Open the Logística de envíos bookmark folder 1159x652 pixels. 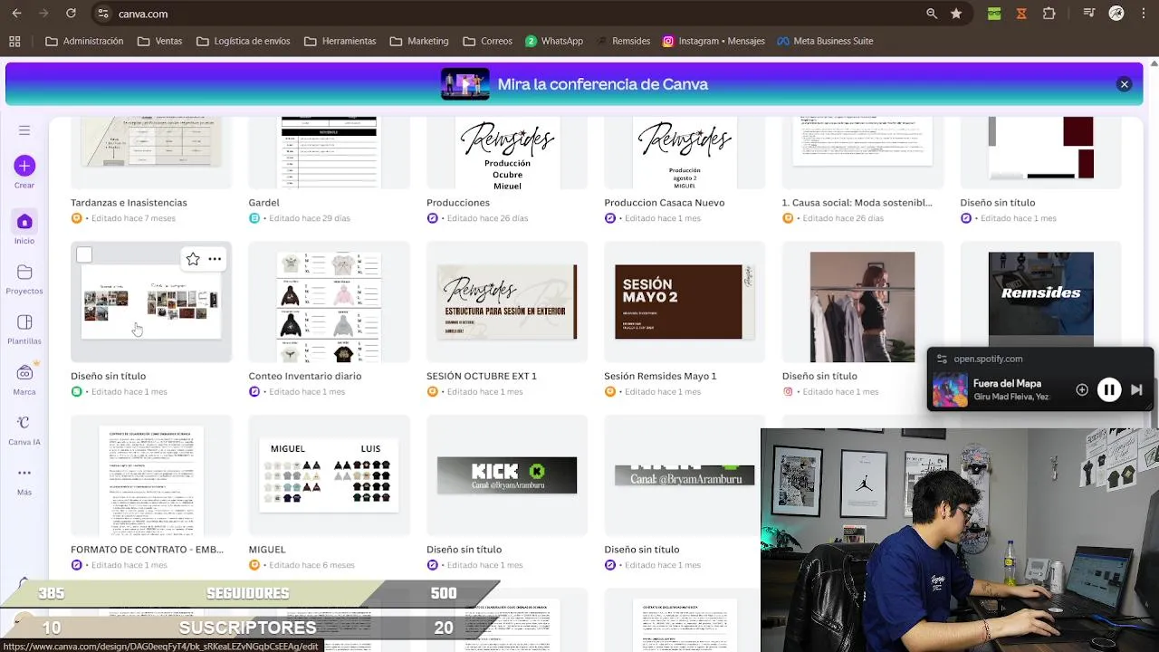point(243,41)
